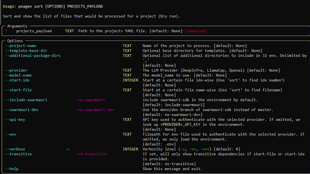Viewport: 310px width, 174px height.
Task: Click the --project-name option text
Action: coord(21,46)
